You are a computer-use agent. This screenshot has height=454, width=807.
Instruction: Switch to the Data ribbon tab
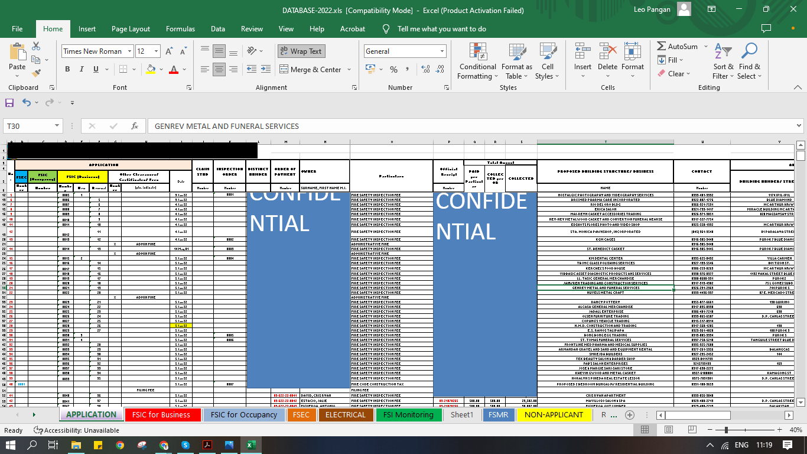click(218, 28)
